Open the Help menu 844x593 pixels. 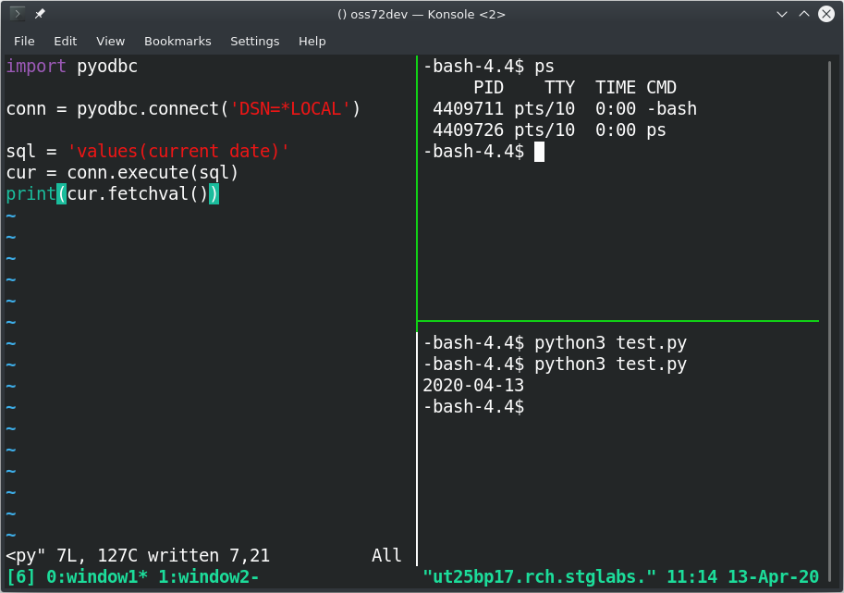point(312,42)
